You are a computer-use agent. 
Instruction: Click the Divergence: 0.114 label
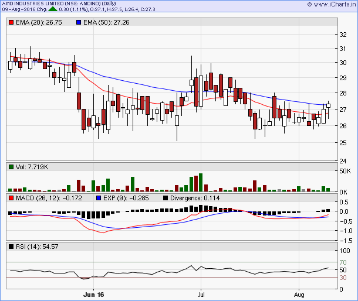click(195, 198)
